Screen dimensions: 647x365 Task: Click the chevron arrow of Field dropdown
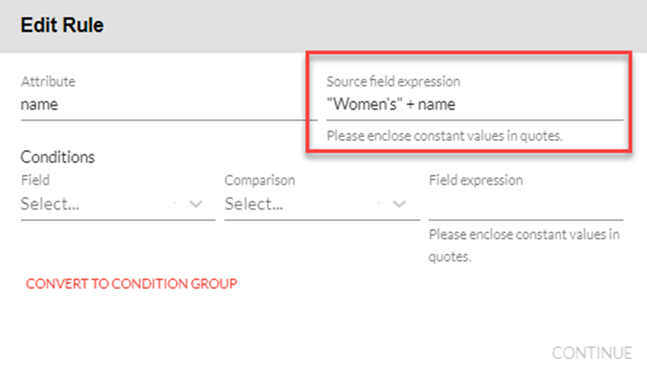coord(196,205)
